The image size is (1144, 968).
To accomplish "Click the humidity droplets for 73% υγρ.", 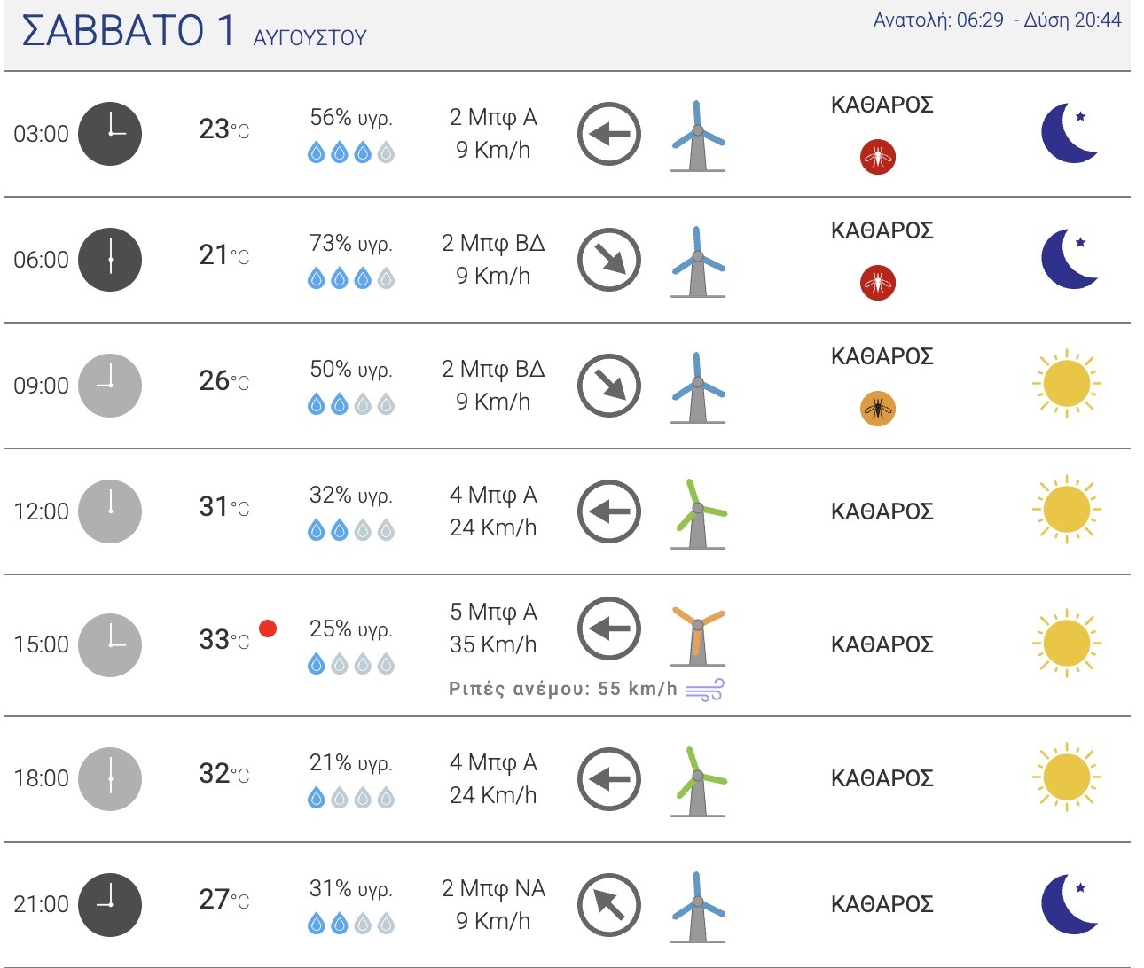I will 350,279.
